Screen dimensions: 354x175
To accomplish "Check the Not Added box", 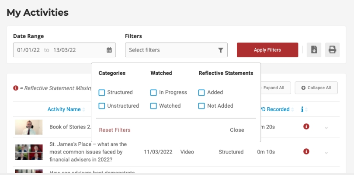I will coord(201,106).
